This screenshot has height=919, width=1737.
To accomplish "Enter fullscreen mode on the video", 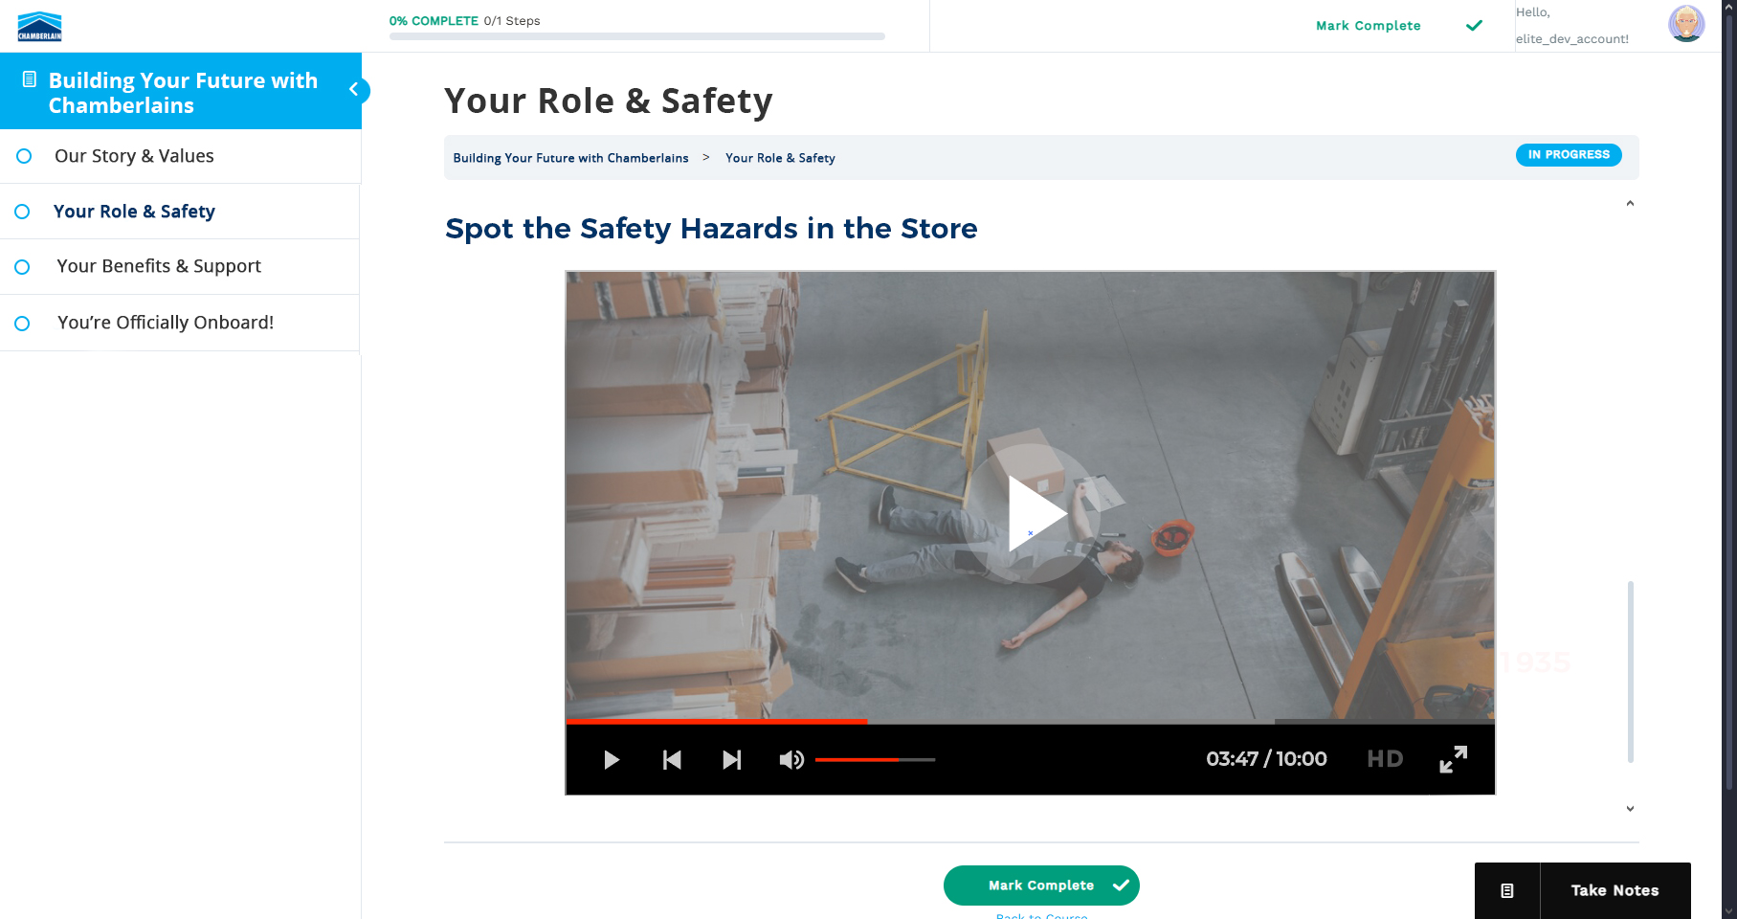I will (1453, 759).
